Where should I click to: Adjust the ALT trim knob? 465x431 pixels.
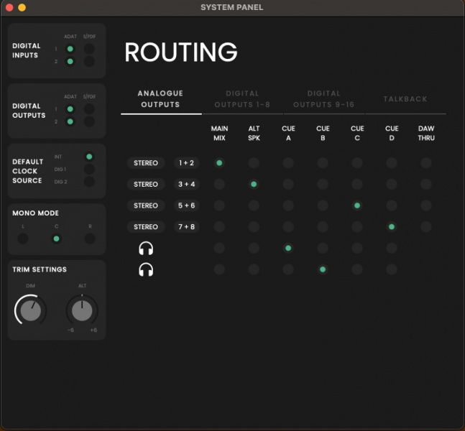click(82, 310)
